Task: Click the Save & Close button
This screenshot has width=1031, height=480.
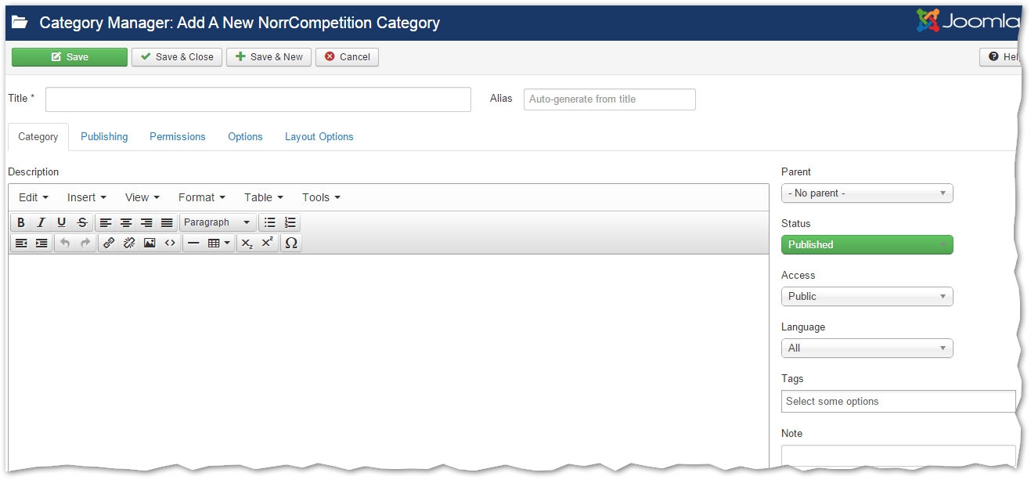Action: (x=177, y=57)
